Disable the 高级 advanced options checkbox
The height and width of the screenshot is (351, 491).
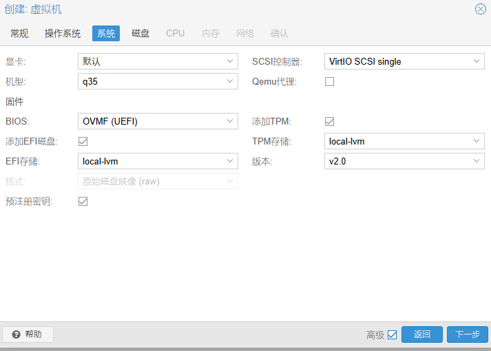(392, 335)
